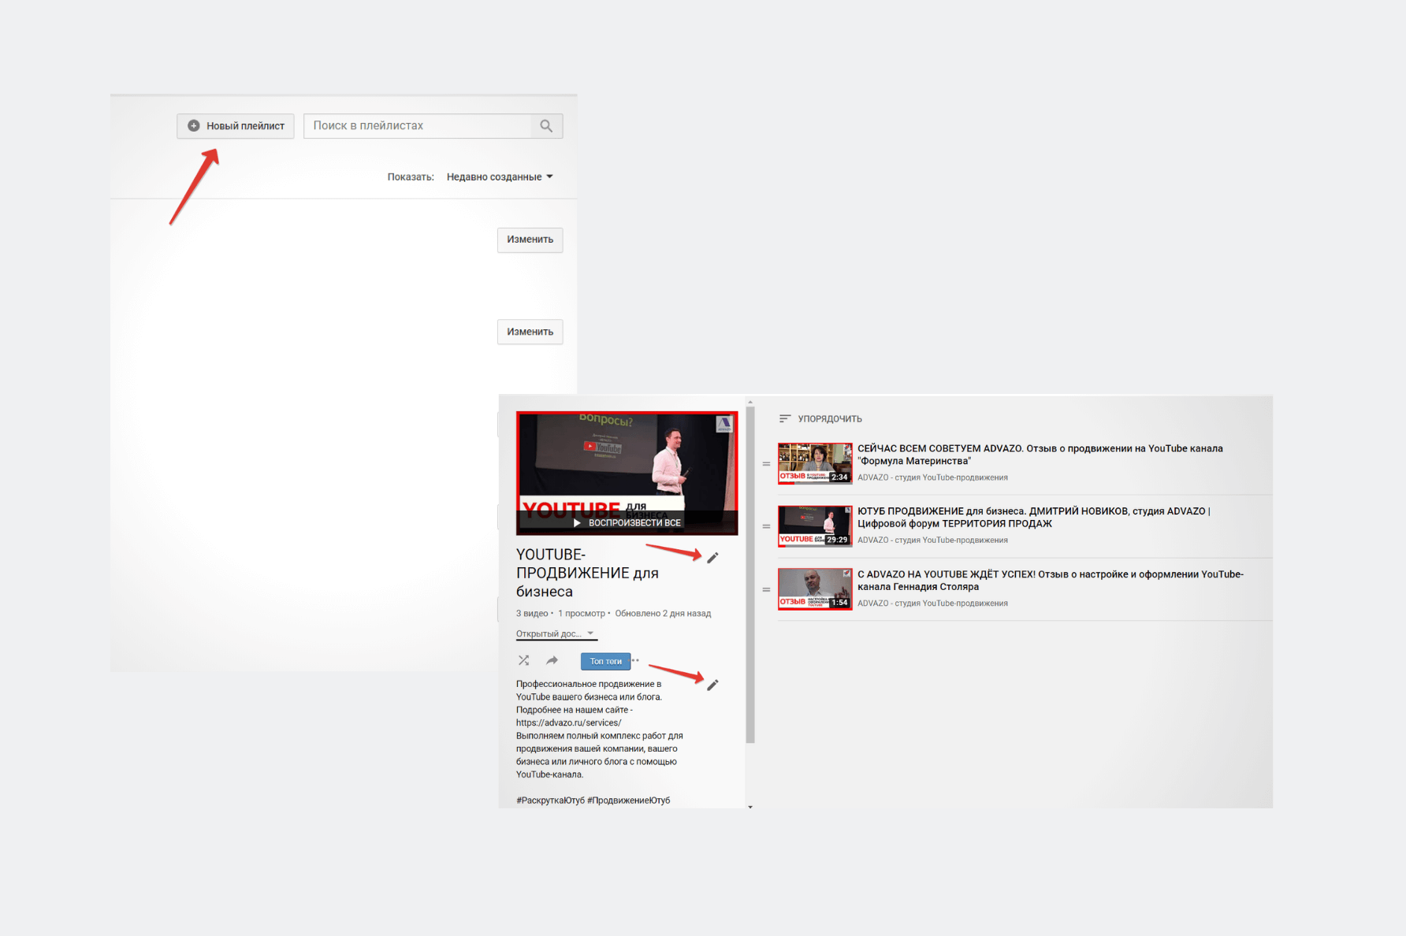The height and width of the screenshot is (936, 1406).
Task: Click the 'Показать:' label
Action: point(411,177)
